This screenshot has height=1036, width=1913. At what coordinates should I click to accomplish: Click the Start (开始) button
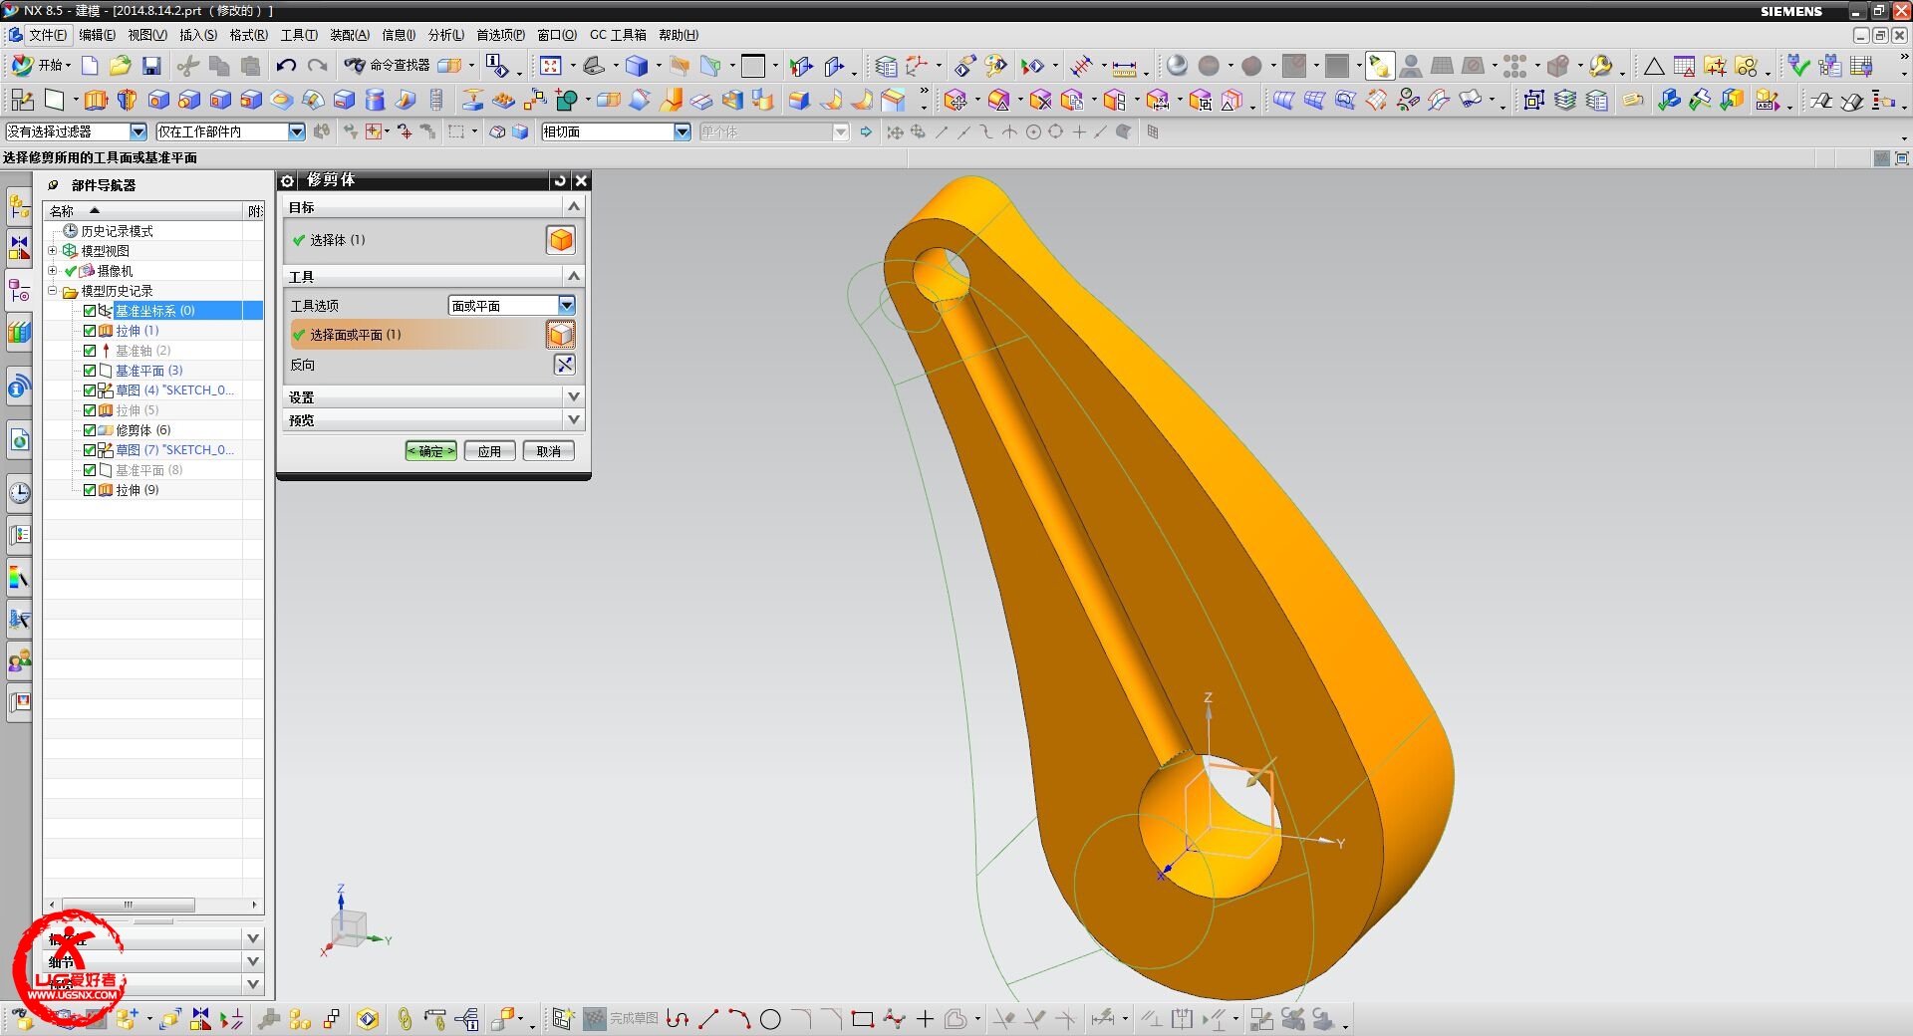[x=42, y=66]
